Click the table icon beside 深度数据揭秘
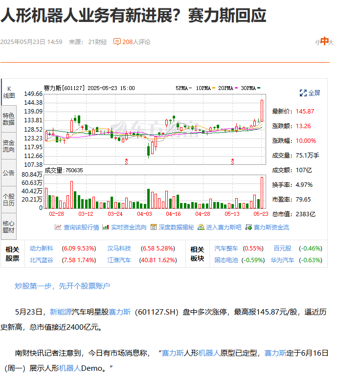 pos(154,227)
